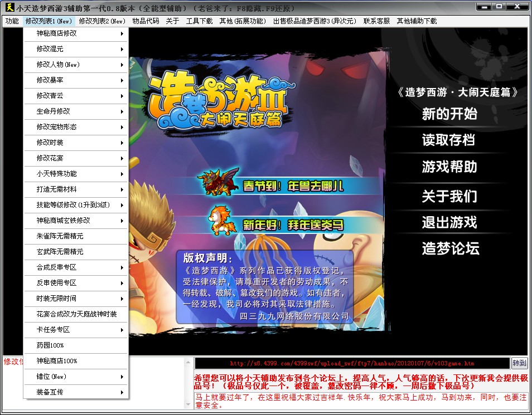Click 退出游戏 to quit the game
The height and width of the screenshot is (415, 532).
(x=449, y=222)
